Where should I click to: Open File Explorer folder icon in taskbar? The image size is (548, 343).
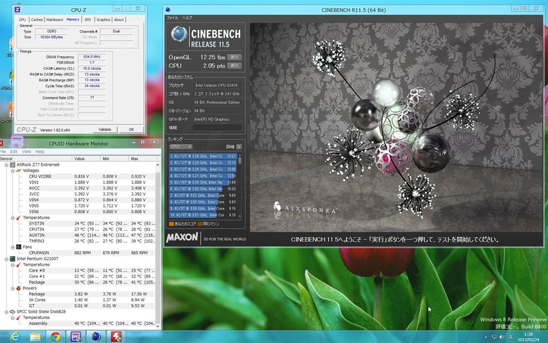click(35, 337)
